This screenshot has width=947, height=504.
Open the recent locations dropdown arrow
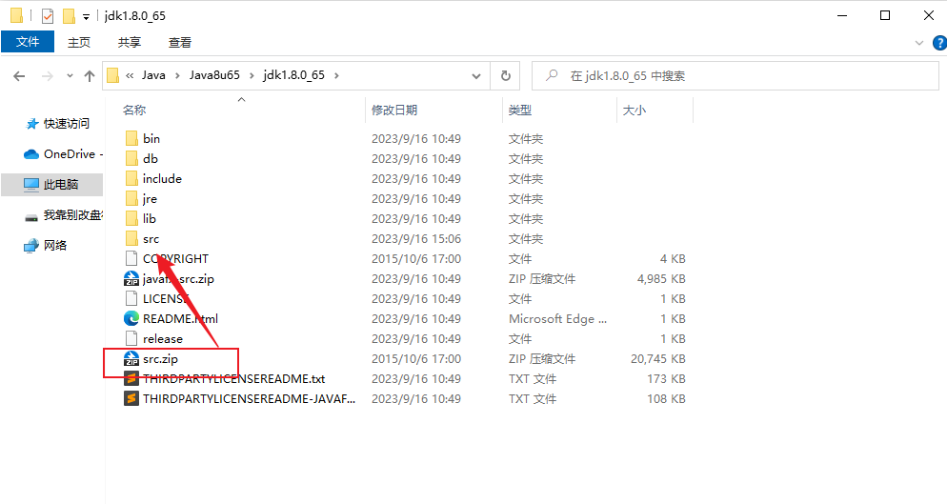click(x=70, y=75)
